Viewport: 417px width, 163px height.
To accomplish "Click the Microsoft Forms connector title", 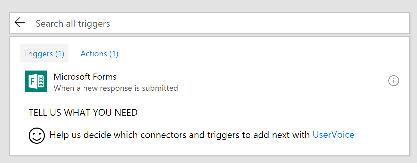I will click(85, 77).
